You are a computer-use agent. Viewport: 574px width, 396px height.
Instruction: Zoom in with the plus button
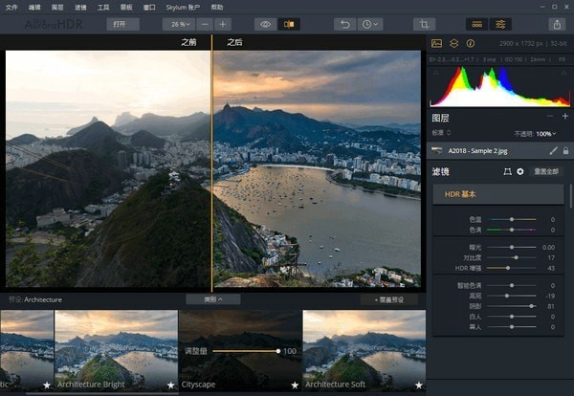point(222,24)
